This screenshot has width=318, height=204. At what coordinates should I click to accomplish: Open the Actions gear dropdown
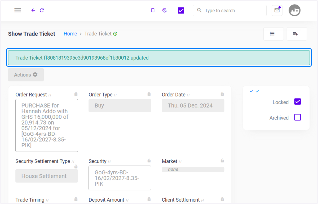pyautogui.click(x=26, y=75)
